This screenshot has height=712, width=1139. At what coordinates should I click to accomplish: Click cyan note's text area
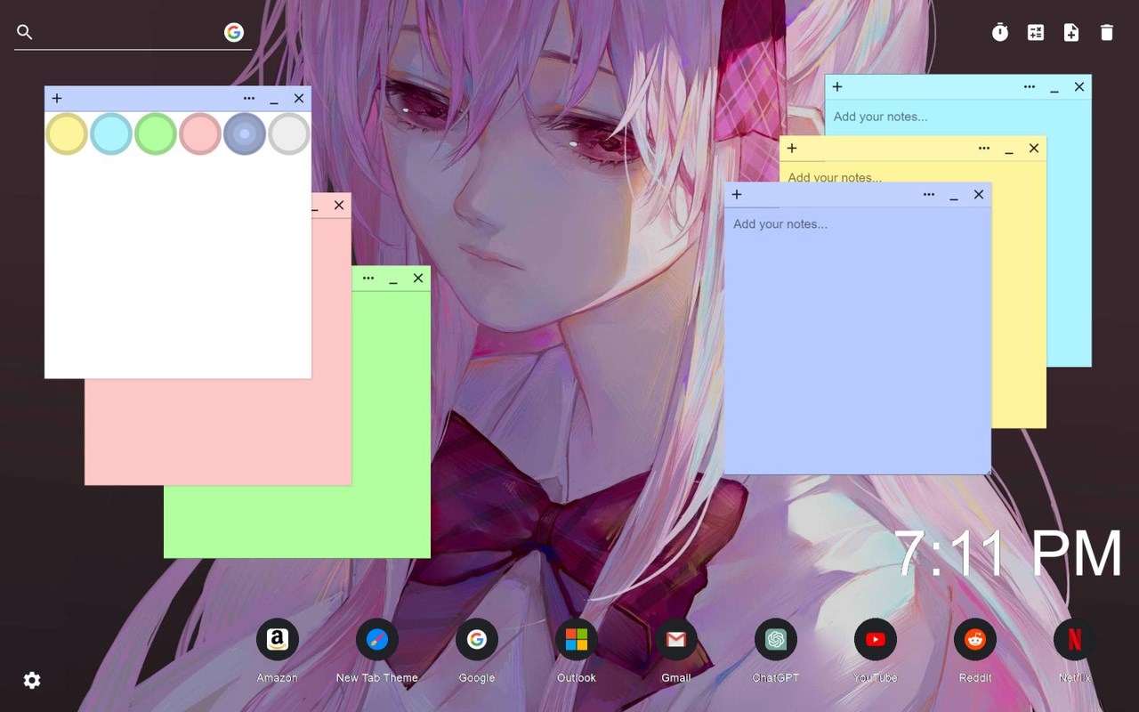[957, 117]
